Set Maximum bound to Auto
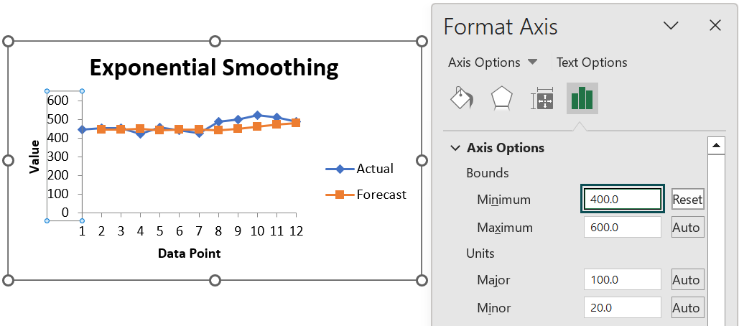The width and height of the screenshot is (739, 326). 687,227
